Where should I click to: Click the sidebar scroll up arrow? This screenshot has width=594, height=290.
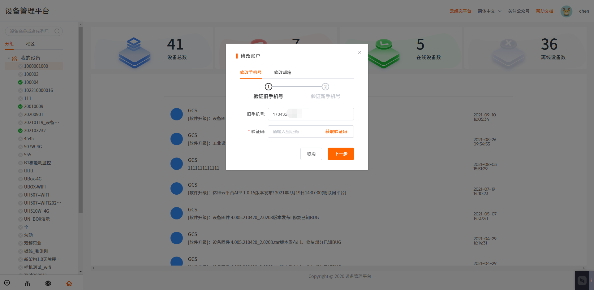point(80,24)
